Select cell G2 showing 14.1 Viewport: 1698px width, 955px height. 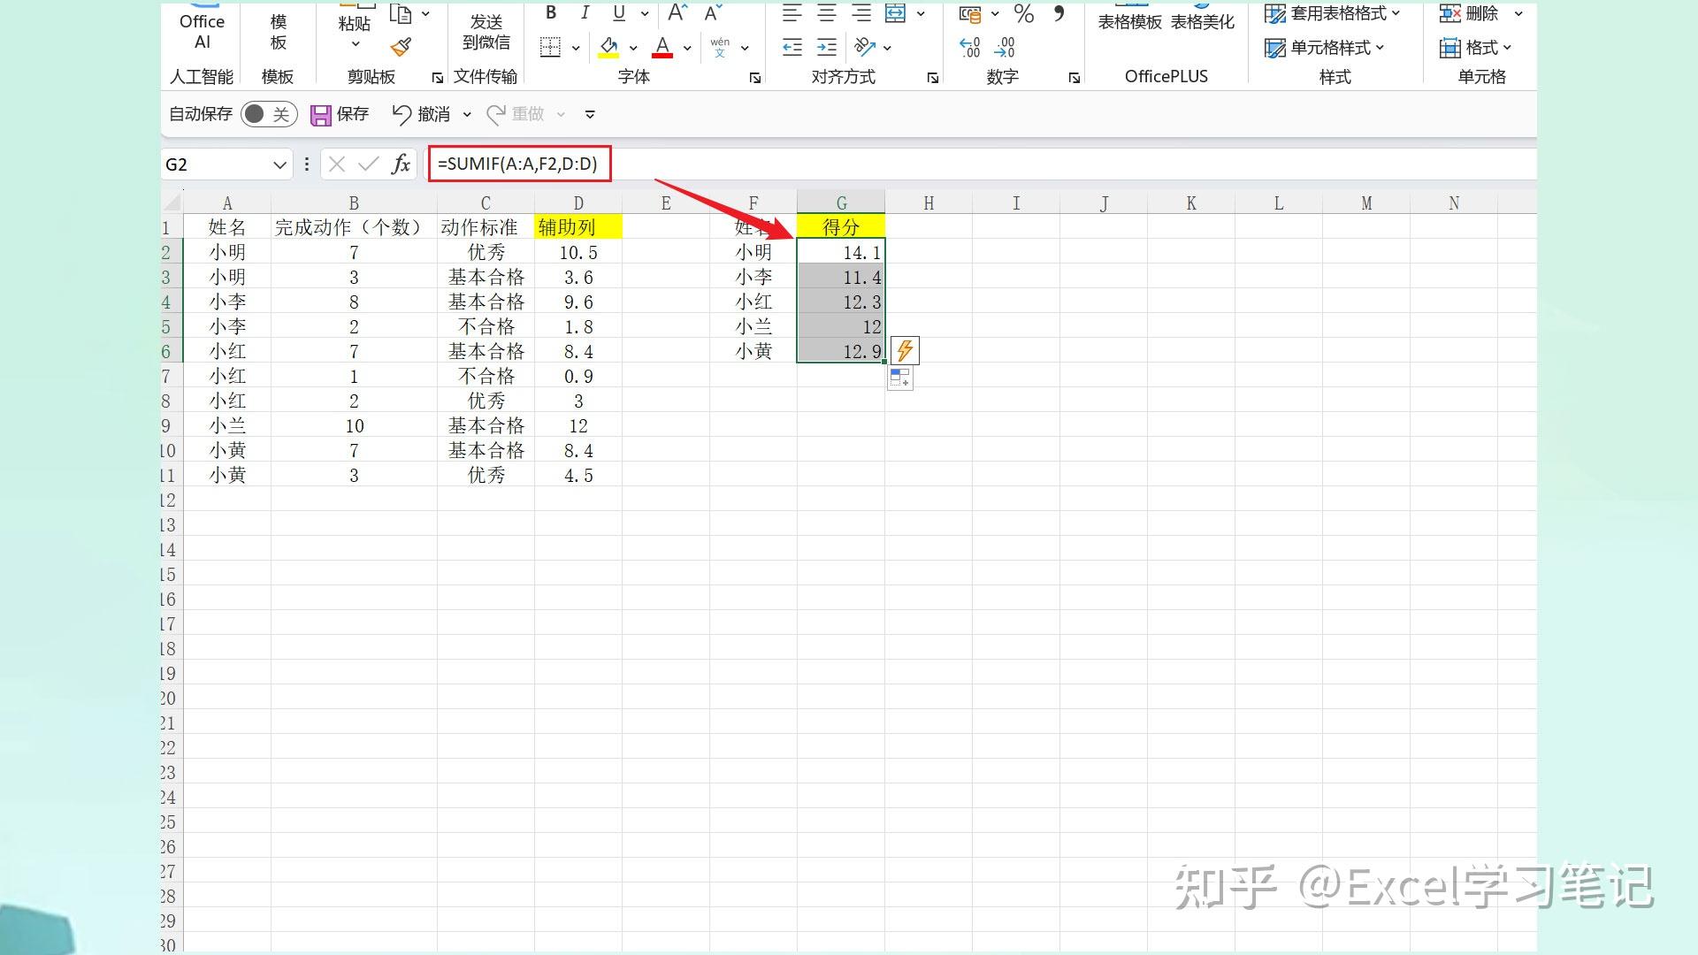841,252
